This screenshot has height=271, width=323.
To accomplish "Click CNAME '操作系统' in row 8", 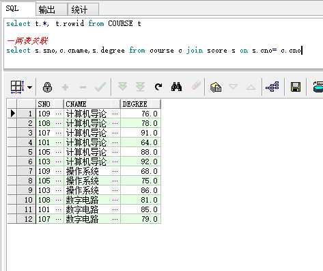I will [82, 181].
